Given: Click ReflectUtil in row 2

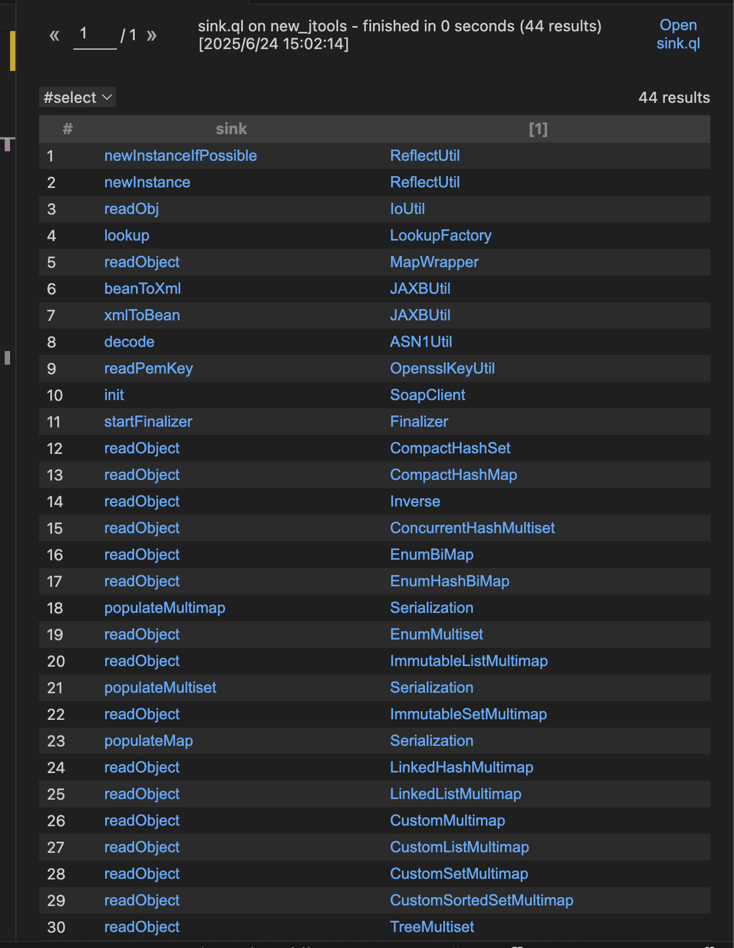Looking at the screenshot, I should point(425,182).
